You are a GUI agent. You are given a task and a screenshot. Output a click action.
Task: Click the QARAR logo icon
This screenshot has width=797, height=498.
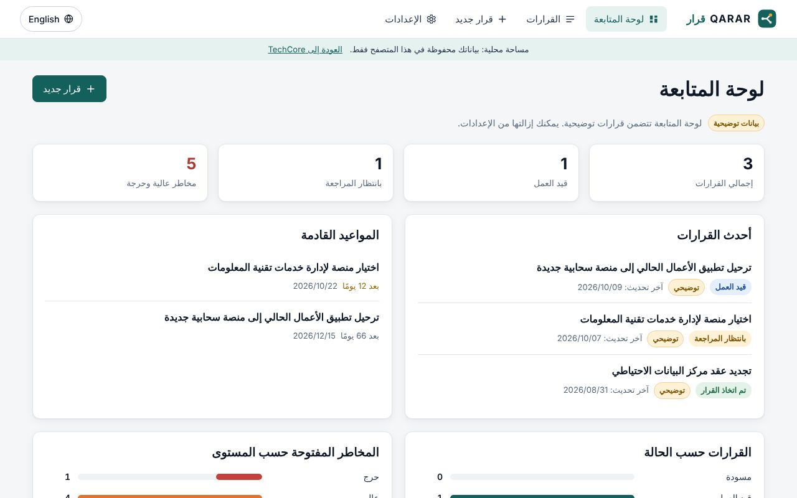coord(767,19)
